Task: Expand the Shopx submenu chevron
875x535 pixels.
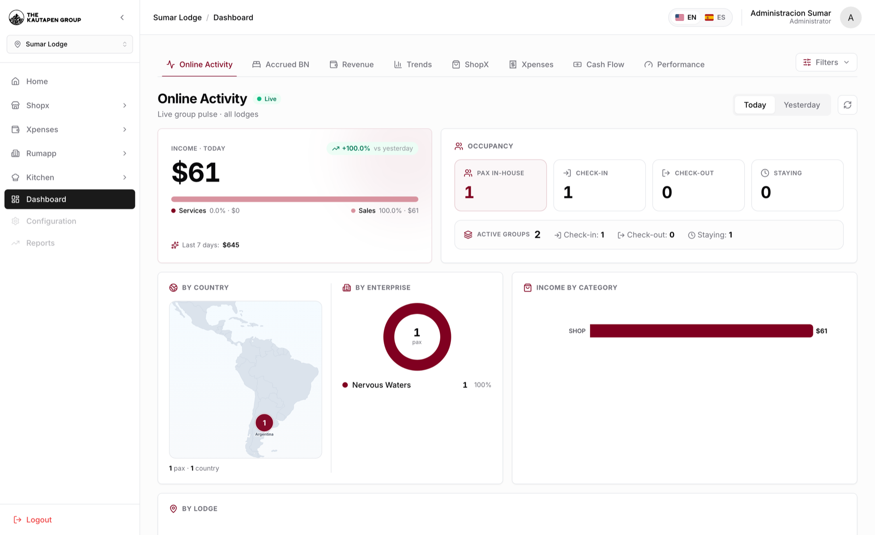Action: (125, 105)
